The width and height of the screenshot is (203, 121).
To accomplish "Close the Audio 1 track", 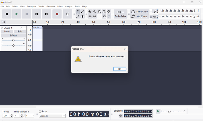I will point(2,28).
